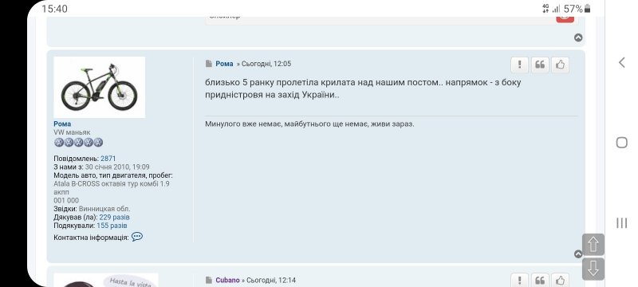Open Рома's contact information speech bubble
Image resolution: width=638 pixels, height=287 pixels.
click(x=137, y=237)
